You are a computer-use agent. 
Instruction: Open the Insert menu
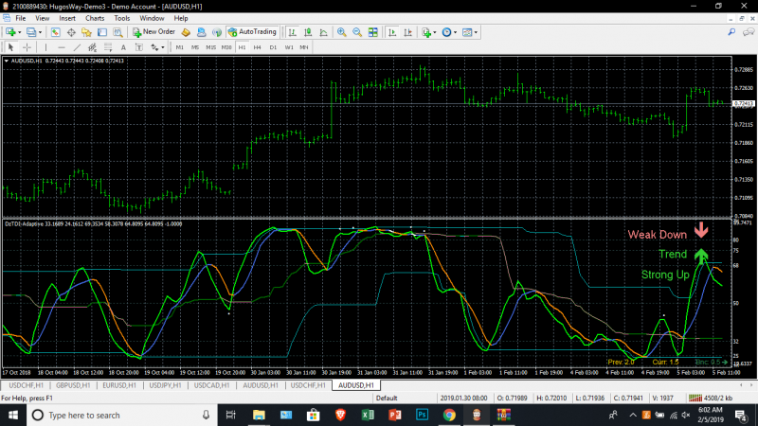point(67,18)
